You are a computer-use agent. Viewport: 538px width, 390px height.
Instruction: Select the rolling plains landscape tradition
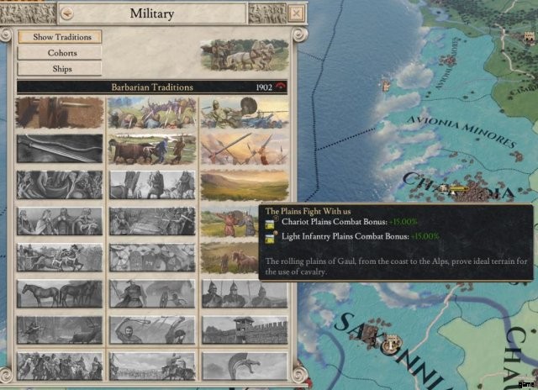tap(245, 185)
